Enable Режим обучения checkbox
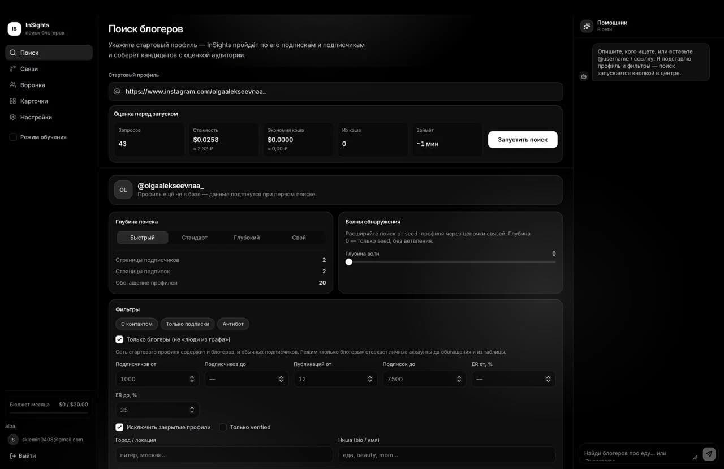The image size is (724, 469). (x=13, y=137)
